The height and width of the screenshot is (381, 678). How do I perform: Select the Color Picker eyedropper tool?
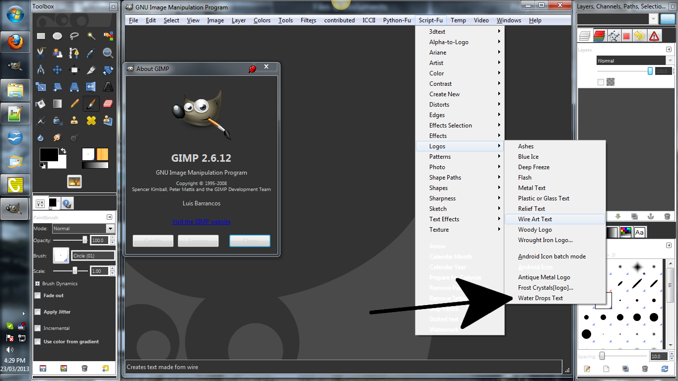pos(91,53)
